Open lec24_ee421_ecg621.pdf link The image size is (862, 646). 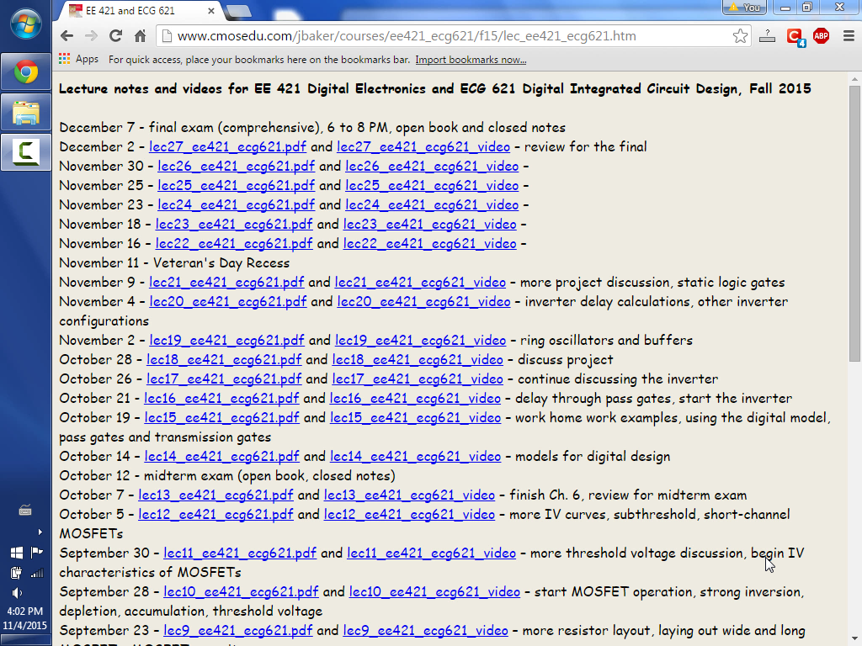(x=236, y=204)
